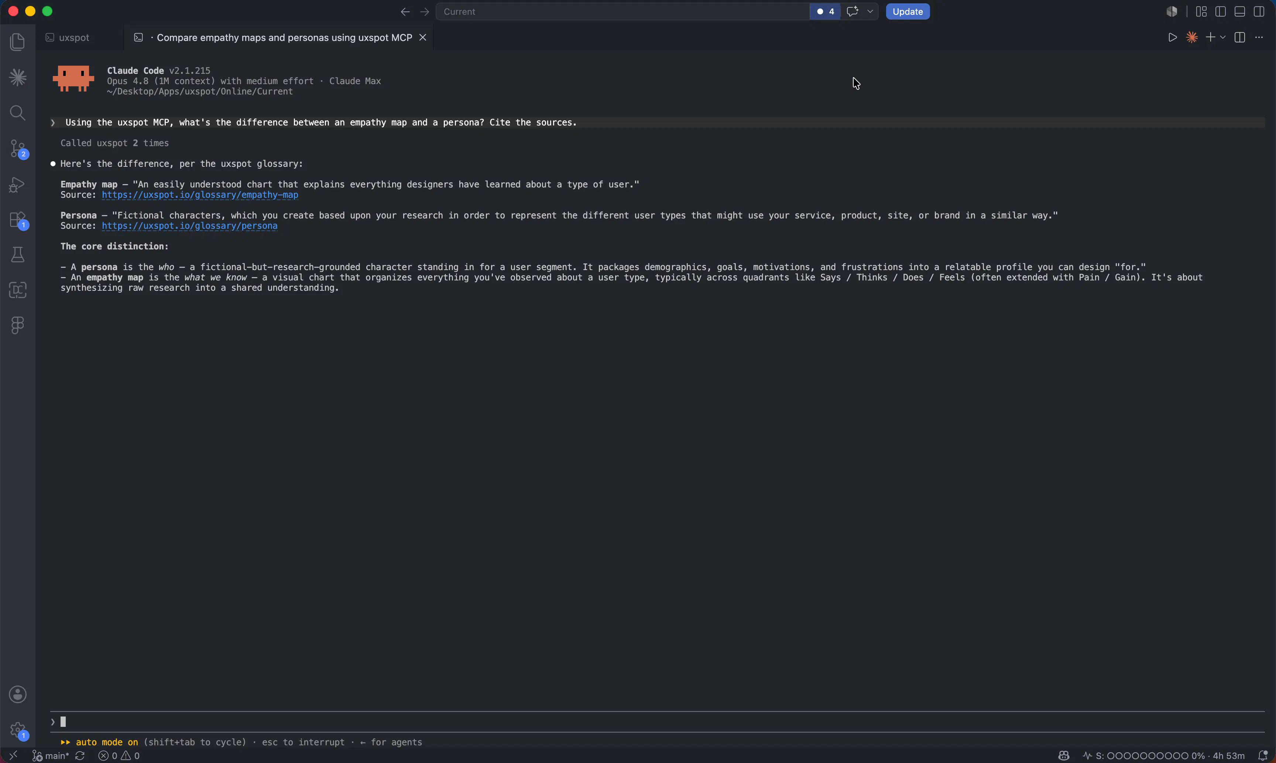Open the Claude Code sidebar panel

tap(17, 77)
